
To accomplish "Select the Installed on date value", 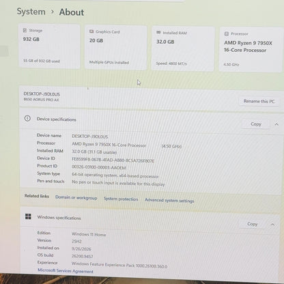I will pyautogui.click(x=81, y=248).
